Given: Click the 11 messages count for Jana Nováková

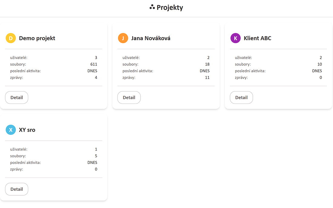Looking at the screenshot, I should 207,78.
